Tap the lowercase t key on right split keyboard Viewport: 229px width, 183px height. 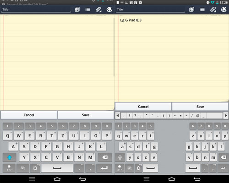151,136
